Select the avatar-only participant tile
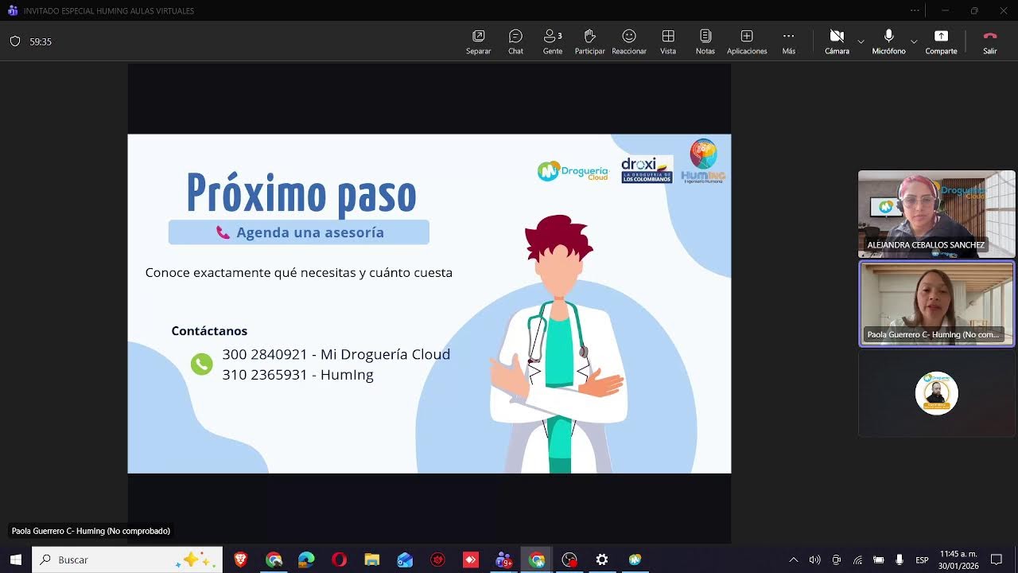1018x573 pixels. [936, 394]
